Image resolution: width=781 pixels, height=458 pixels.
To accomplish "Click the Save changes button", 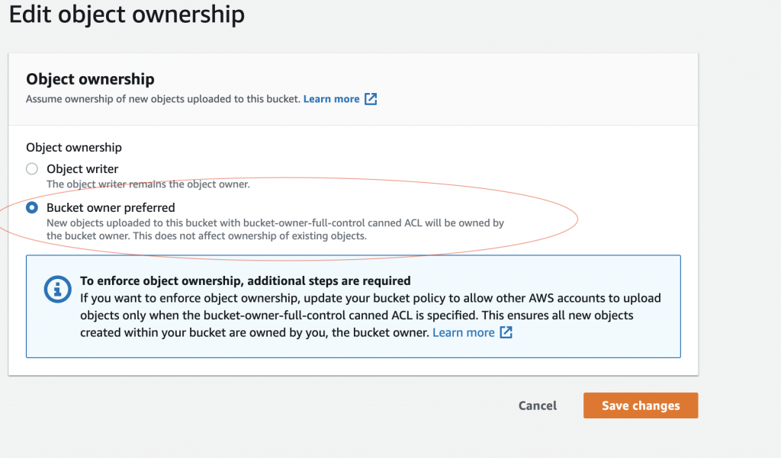I will [640, 405].
